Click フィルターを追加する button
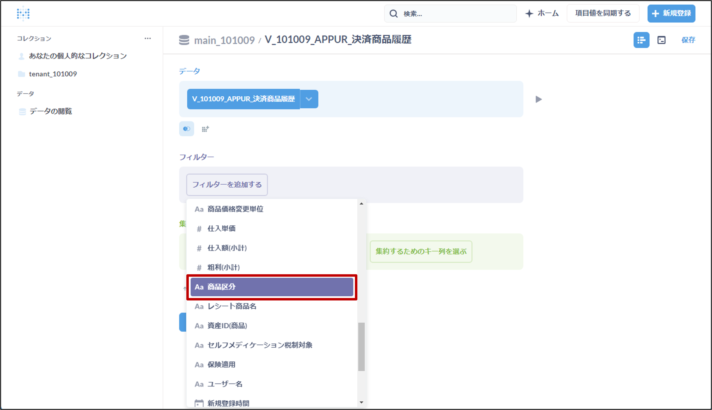Screen dimensions: 712x410 click(x=227, y=184)
